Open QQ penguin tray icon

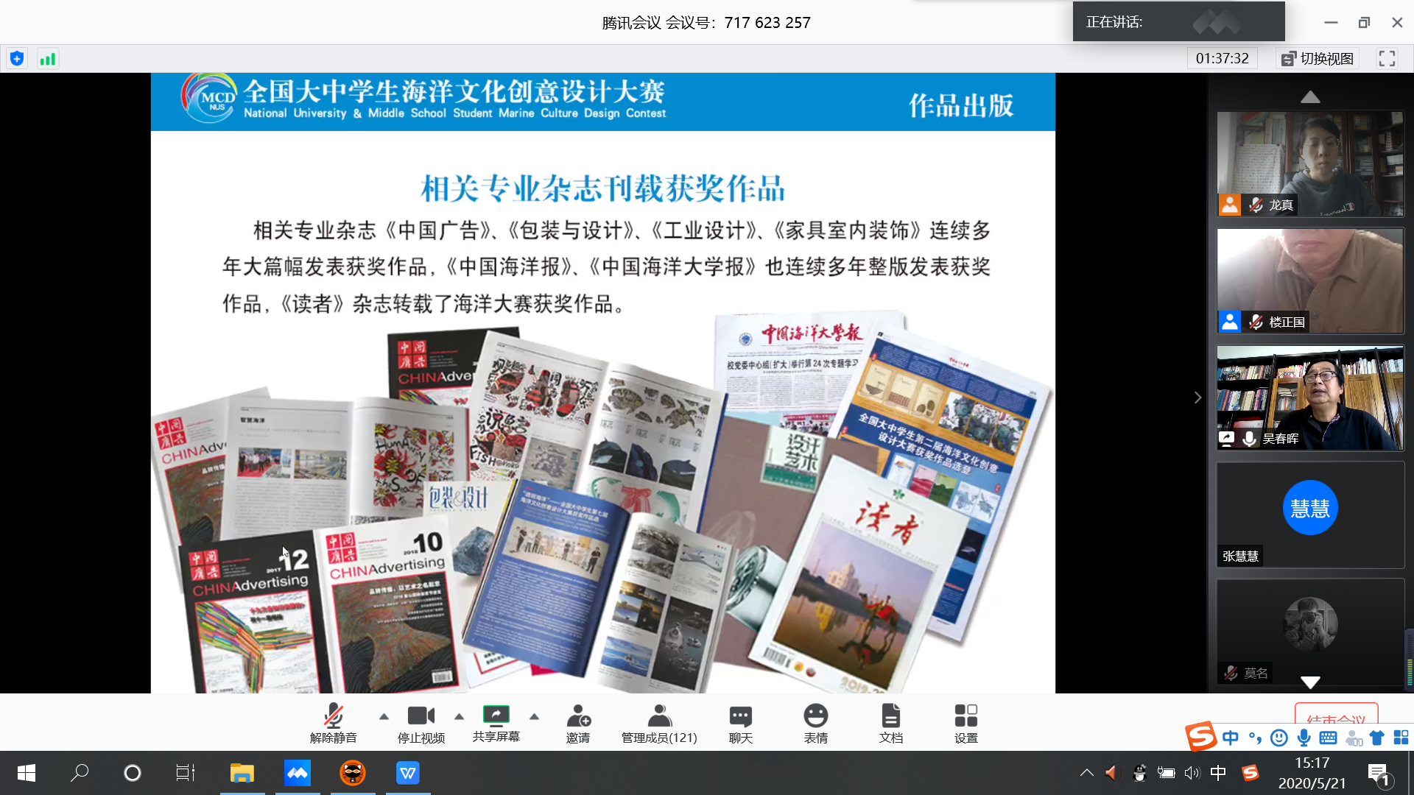(1139, 773)
